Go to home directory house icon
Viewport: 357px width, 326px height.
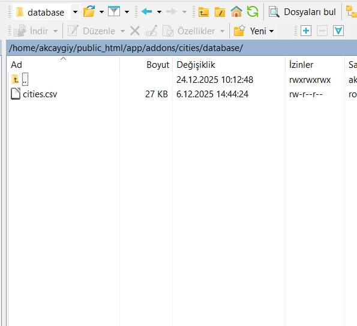(236, 11)
